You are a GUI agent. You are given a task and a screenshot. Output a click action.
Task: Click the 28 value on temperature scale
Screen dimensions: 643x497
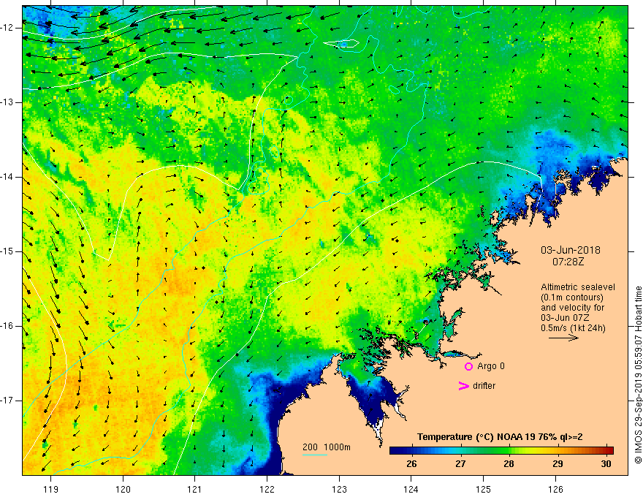tap(509, 464)
